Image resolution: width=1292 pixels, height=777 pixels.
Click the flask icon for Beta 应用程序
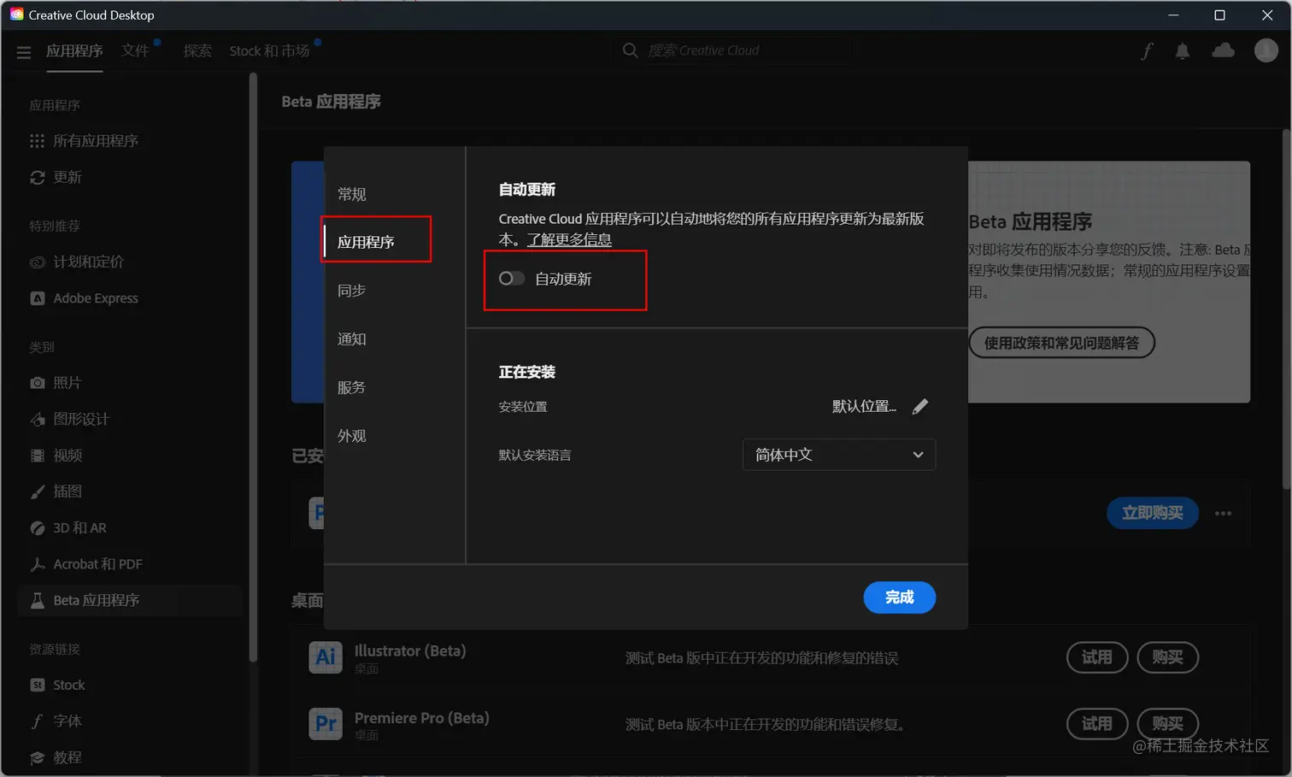point(37,601)
